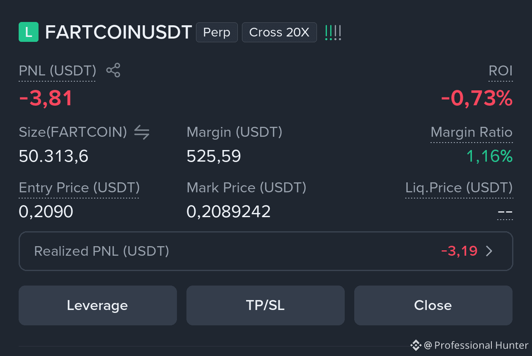This screenshot has width=532, height=356.
Task: Click the Binance logo watermark icon
Action: click(x=416, y=345)
